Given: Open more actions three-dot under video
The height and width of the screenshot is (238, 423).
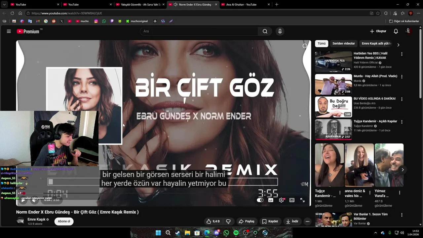Looking at the screenshot, I should click(x=307, y=221).
